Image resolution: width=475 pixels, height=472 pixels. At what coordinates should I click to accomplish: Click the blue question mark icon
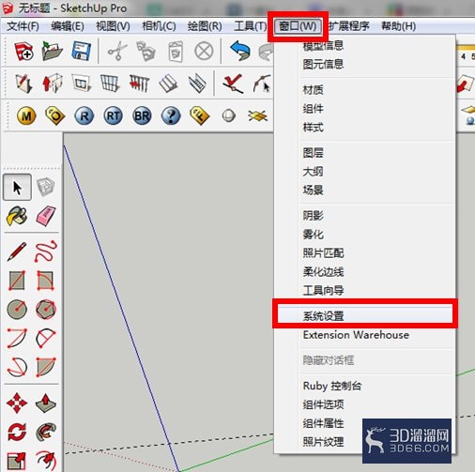171,116
